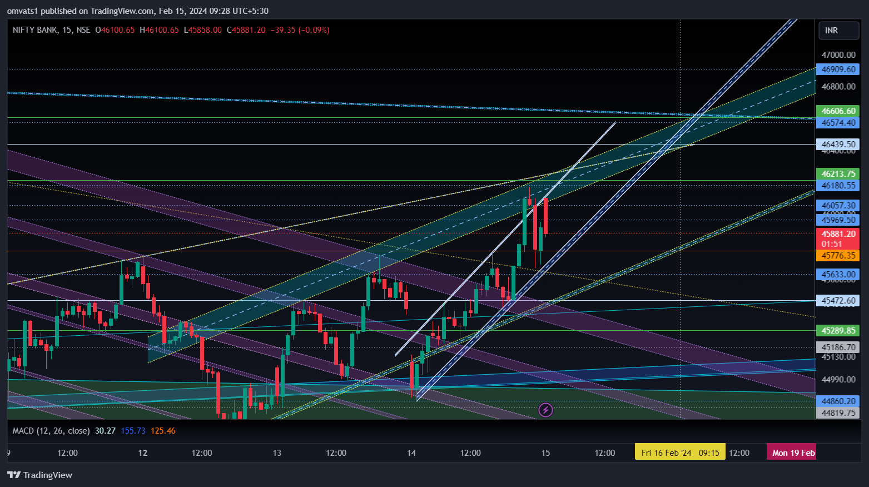Click the 46180.55 blue price label
869x487 pixels.
pos(838,186)
